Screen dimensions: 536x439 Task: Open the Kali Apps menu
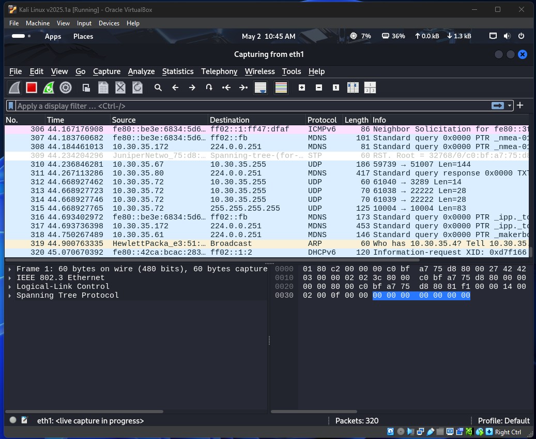click(x=53, y=36)
